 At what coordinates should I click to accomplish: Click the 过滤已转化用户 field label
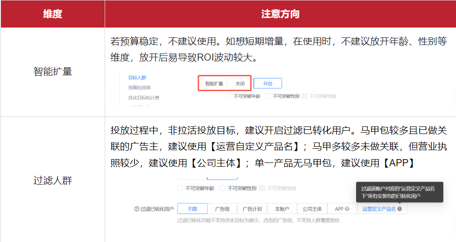157,209
